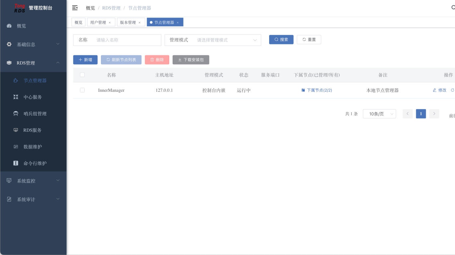Click the 删除 button
Viewport: 455px width, 255px height.
click(x=157, y=60)
